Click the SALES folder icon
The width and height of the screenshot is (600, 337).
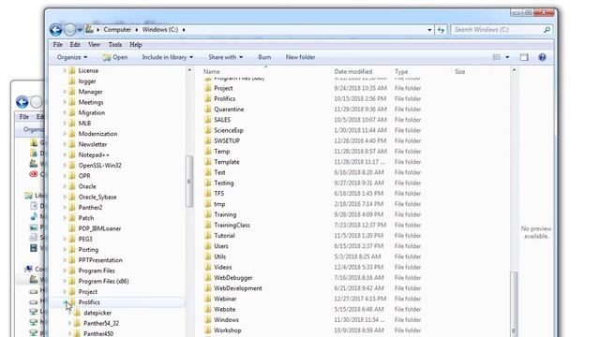208,120
